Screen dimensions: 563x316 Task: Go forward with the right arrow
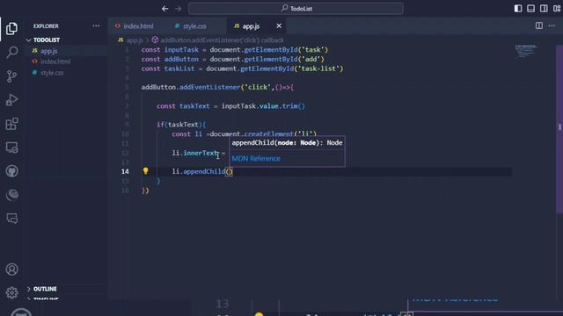178,9
